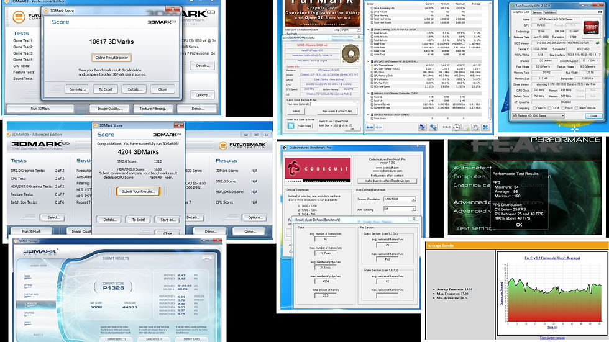This screenshot has height=342, width=609.
Task: Click View larger version link
Action: point(552,338)
